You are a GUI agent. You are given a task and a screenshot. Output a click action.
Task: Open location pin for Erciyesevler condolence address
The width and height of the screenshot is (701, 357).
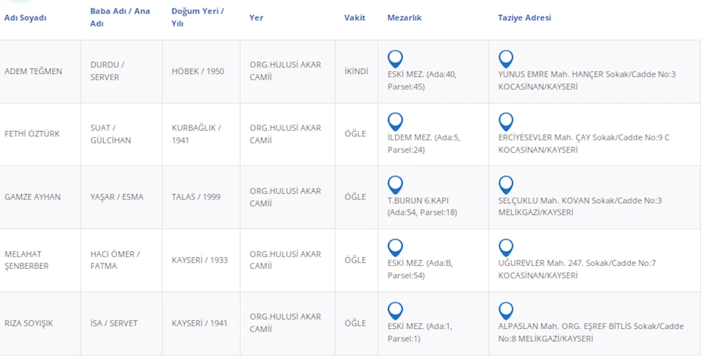click(x=506, y=122)
